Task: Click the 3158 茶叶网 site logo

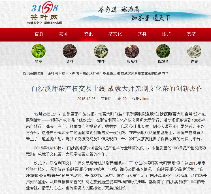Action: 44,13
